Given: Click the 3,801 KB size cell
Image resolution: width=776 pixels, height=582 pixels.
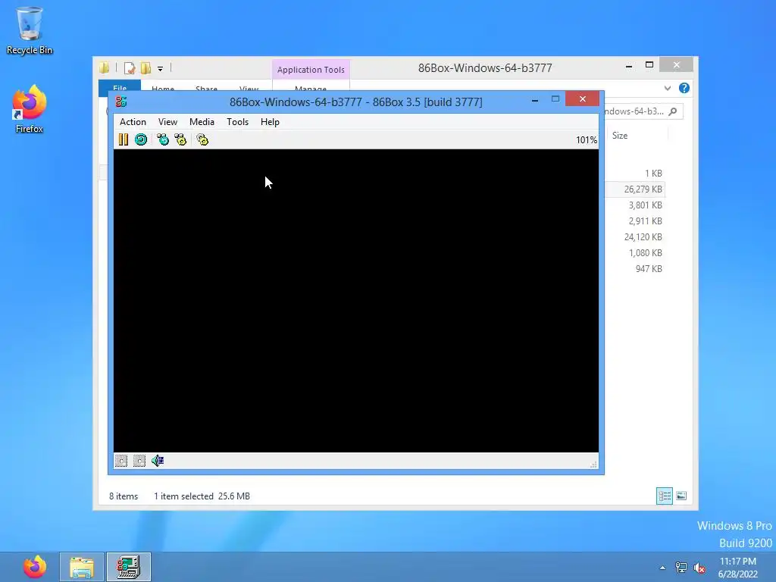Looking at the screenshot, I should tap(645, 205).
